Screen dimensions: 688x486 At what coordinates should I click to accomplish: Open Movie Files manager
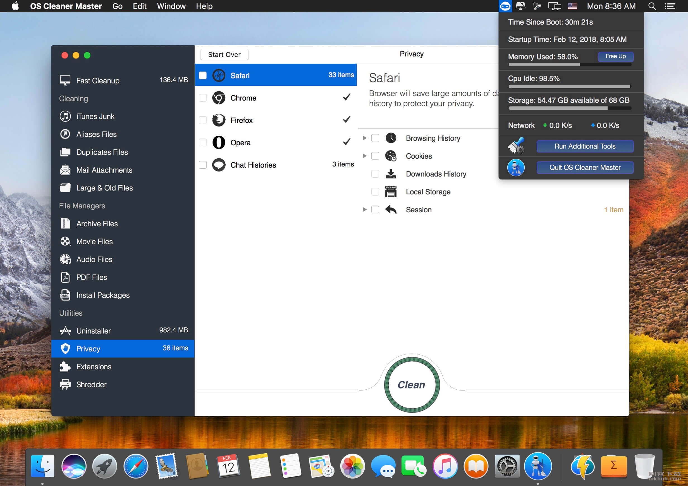(123, 242)
